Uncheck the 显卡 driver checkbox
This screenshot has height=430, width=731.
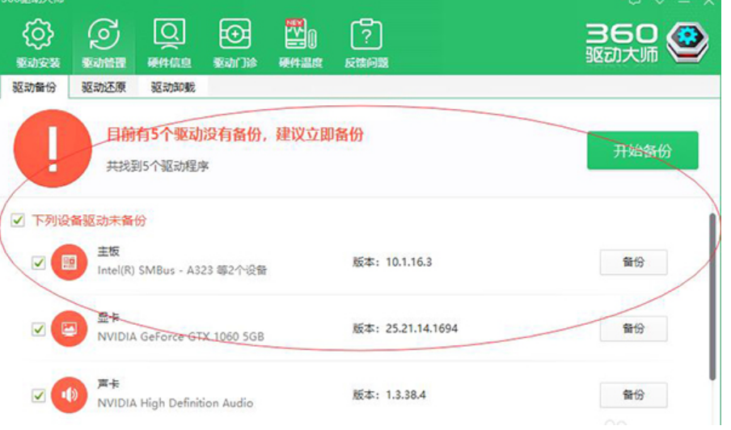[x=38, y=330]
